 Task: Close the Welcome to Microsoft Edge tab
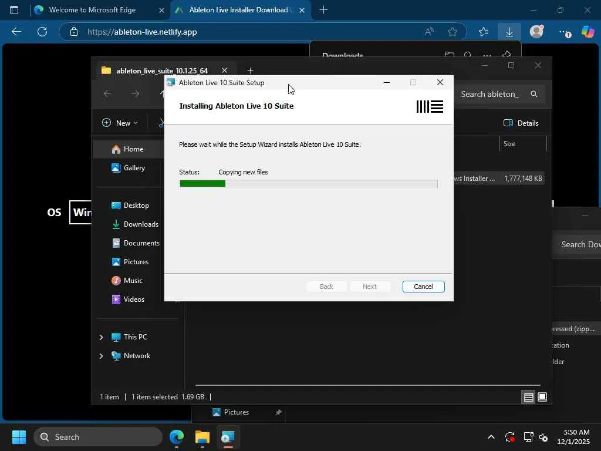(161, 11)
